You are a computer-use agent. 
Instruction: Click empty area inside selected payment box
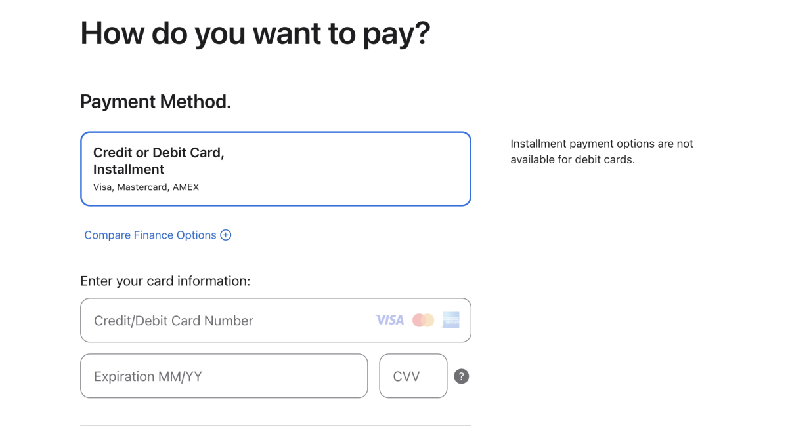(361, 169)
